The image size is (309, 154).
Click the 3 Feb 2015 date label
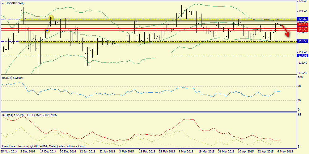pyautogui.click(x=127, y=152)
